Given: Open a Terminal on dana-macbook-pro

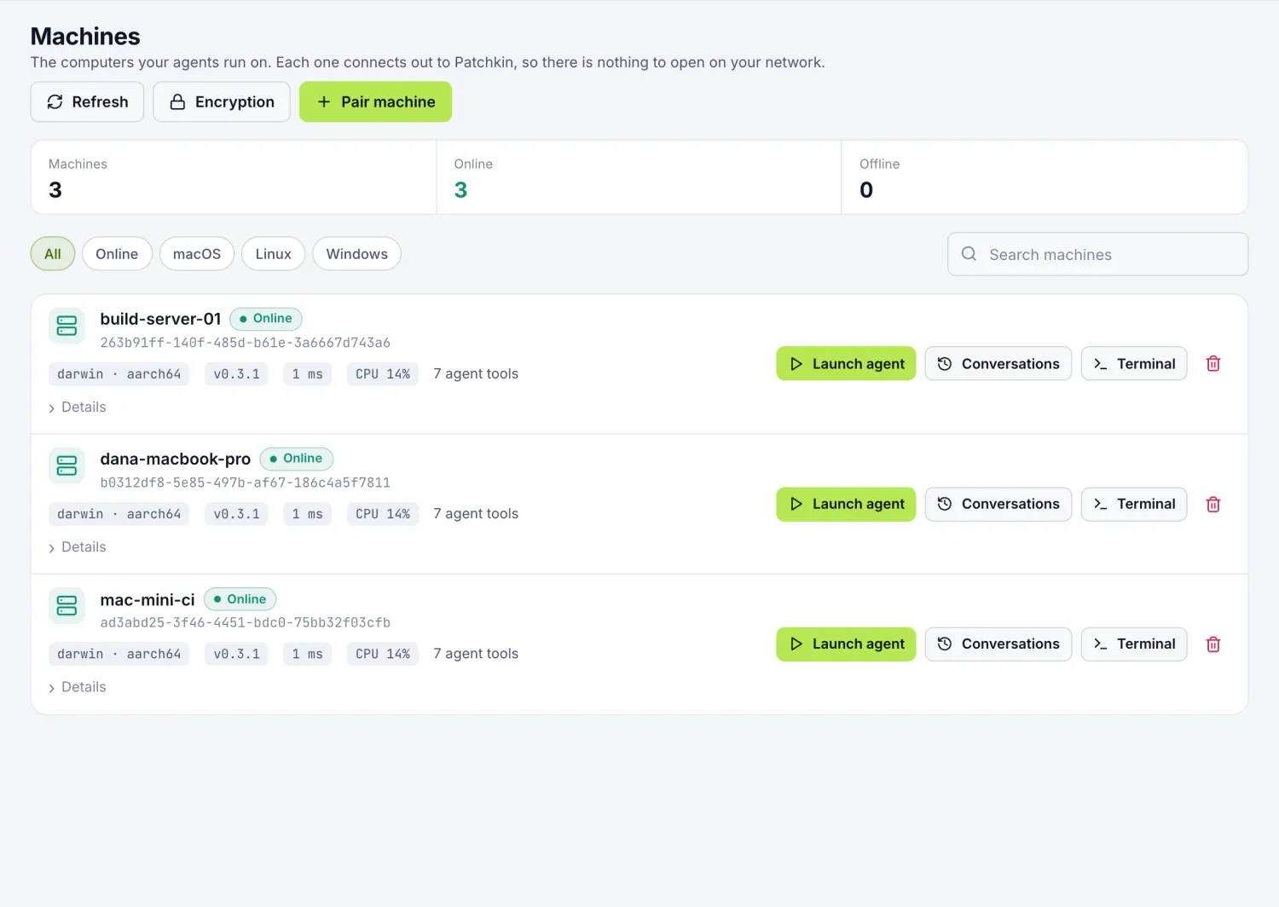Looking at the screenshot, I should (1134, 505).
